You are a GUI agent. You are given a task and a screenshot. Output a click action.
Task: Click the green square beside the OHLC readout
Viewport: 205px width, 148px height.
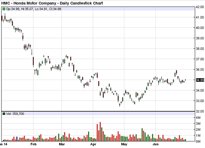[4, 9]
